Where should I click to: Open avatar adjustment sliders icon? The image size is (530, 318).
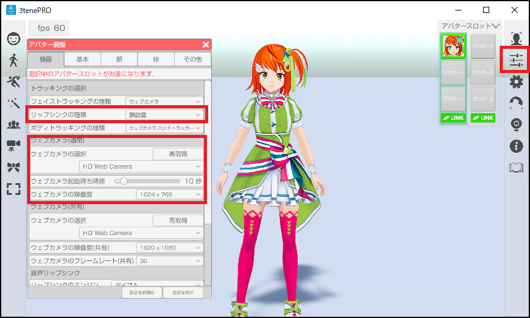click(x=516, y=60)
